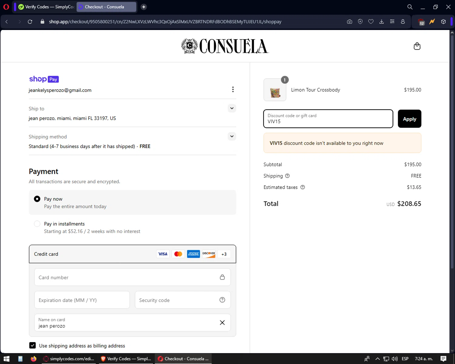Focus the Discount code or gift card field
This screenshot has width=455, height=364.
click(328, 119)
